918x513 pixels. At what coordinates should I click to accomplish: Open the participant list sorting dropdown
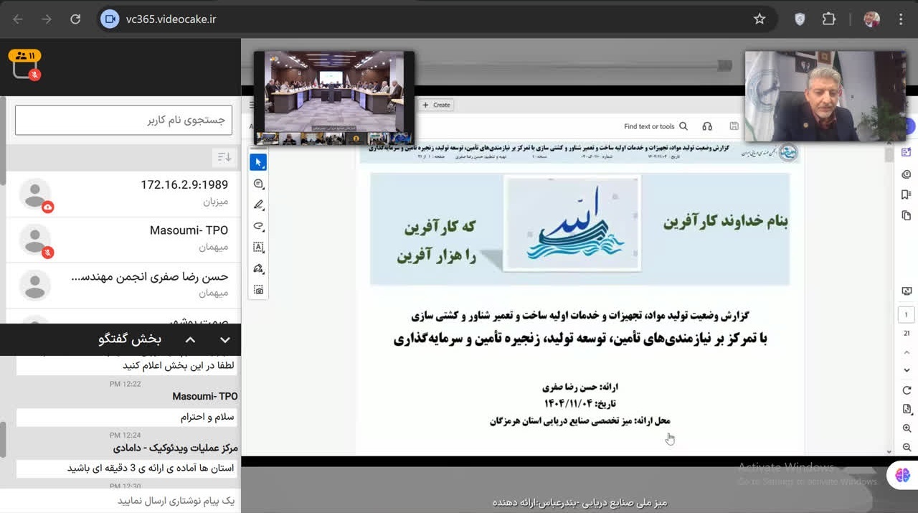pyautogui.click(x=223, y=157)
